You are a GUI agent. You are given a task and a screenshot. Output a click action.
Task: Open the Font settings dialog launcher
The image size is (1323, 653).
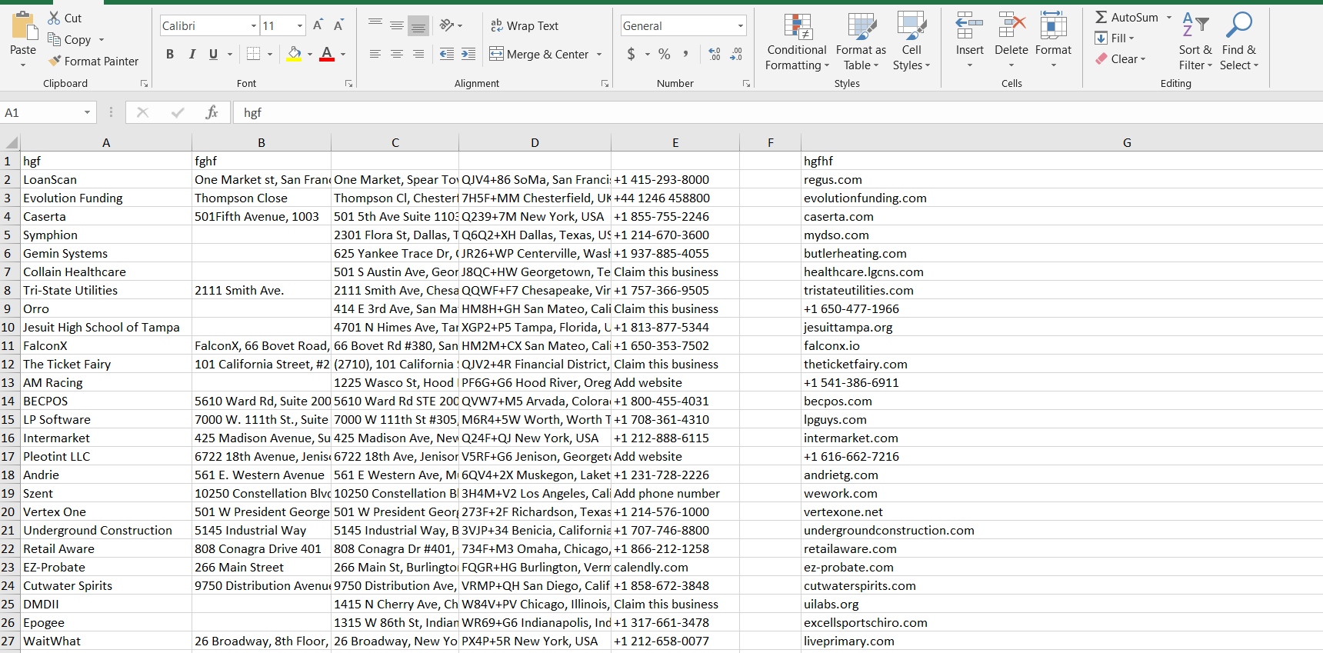click(348, 83)
